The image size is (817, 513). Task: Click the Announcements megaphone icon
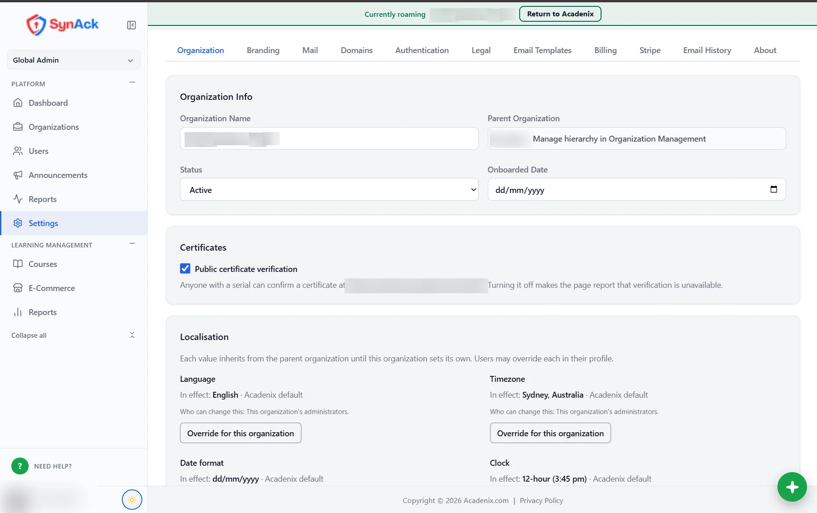pyautogui.click(x=18, y=175)
